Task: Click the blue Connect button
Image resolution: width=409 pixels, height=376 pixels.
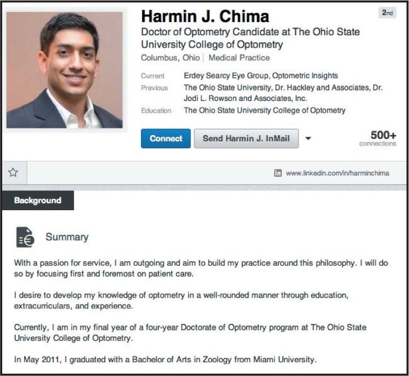Action: pos(166,138)
